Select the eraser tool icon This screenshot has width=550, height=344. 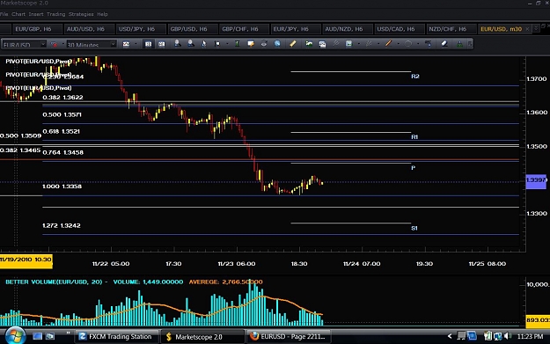(x=444, y=43)
